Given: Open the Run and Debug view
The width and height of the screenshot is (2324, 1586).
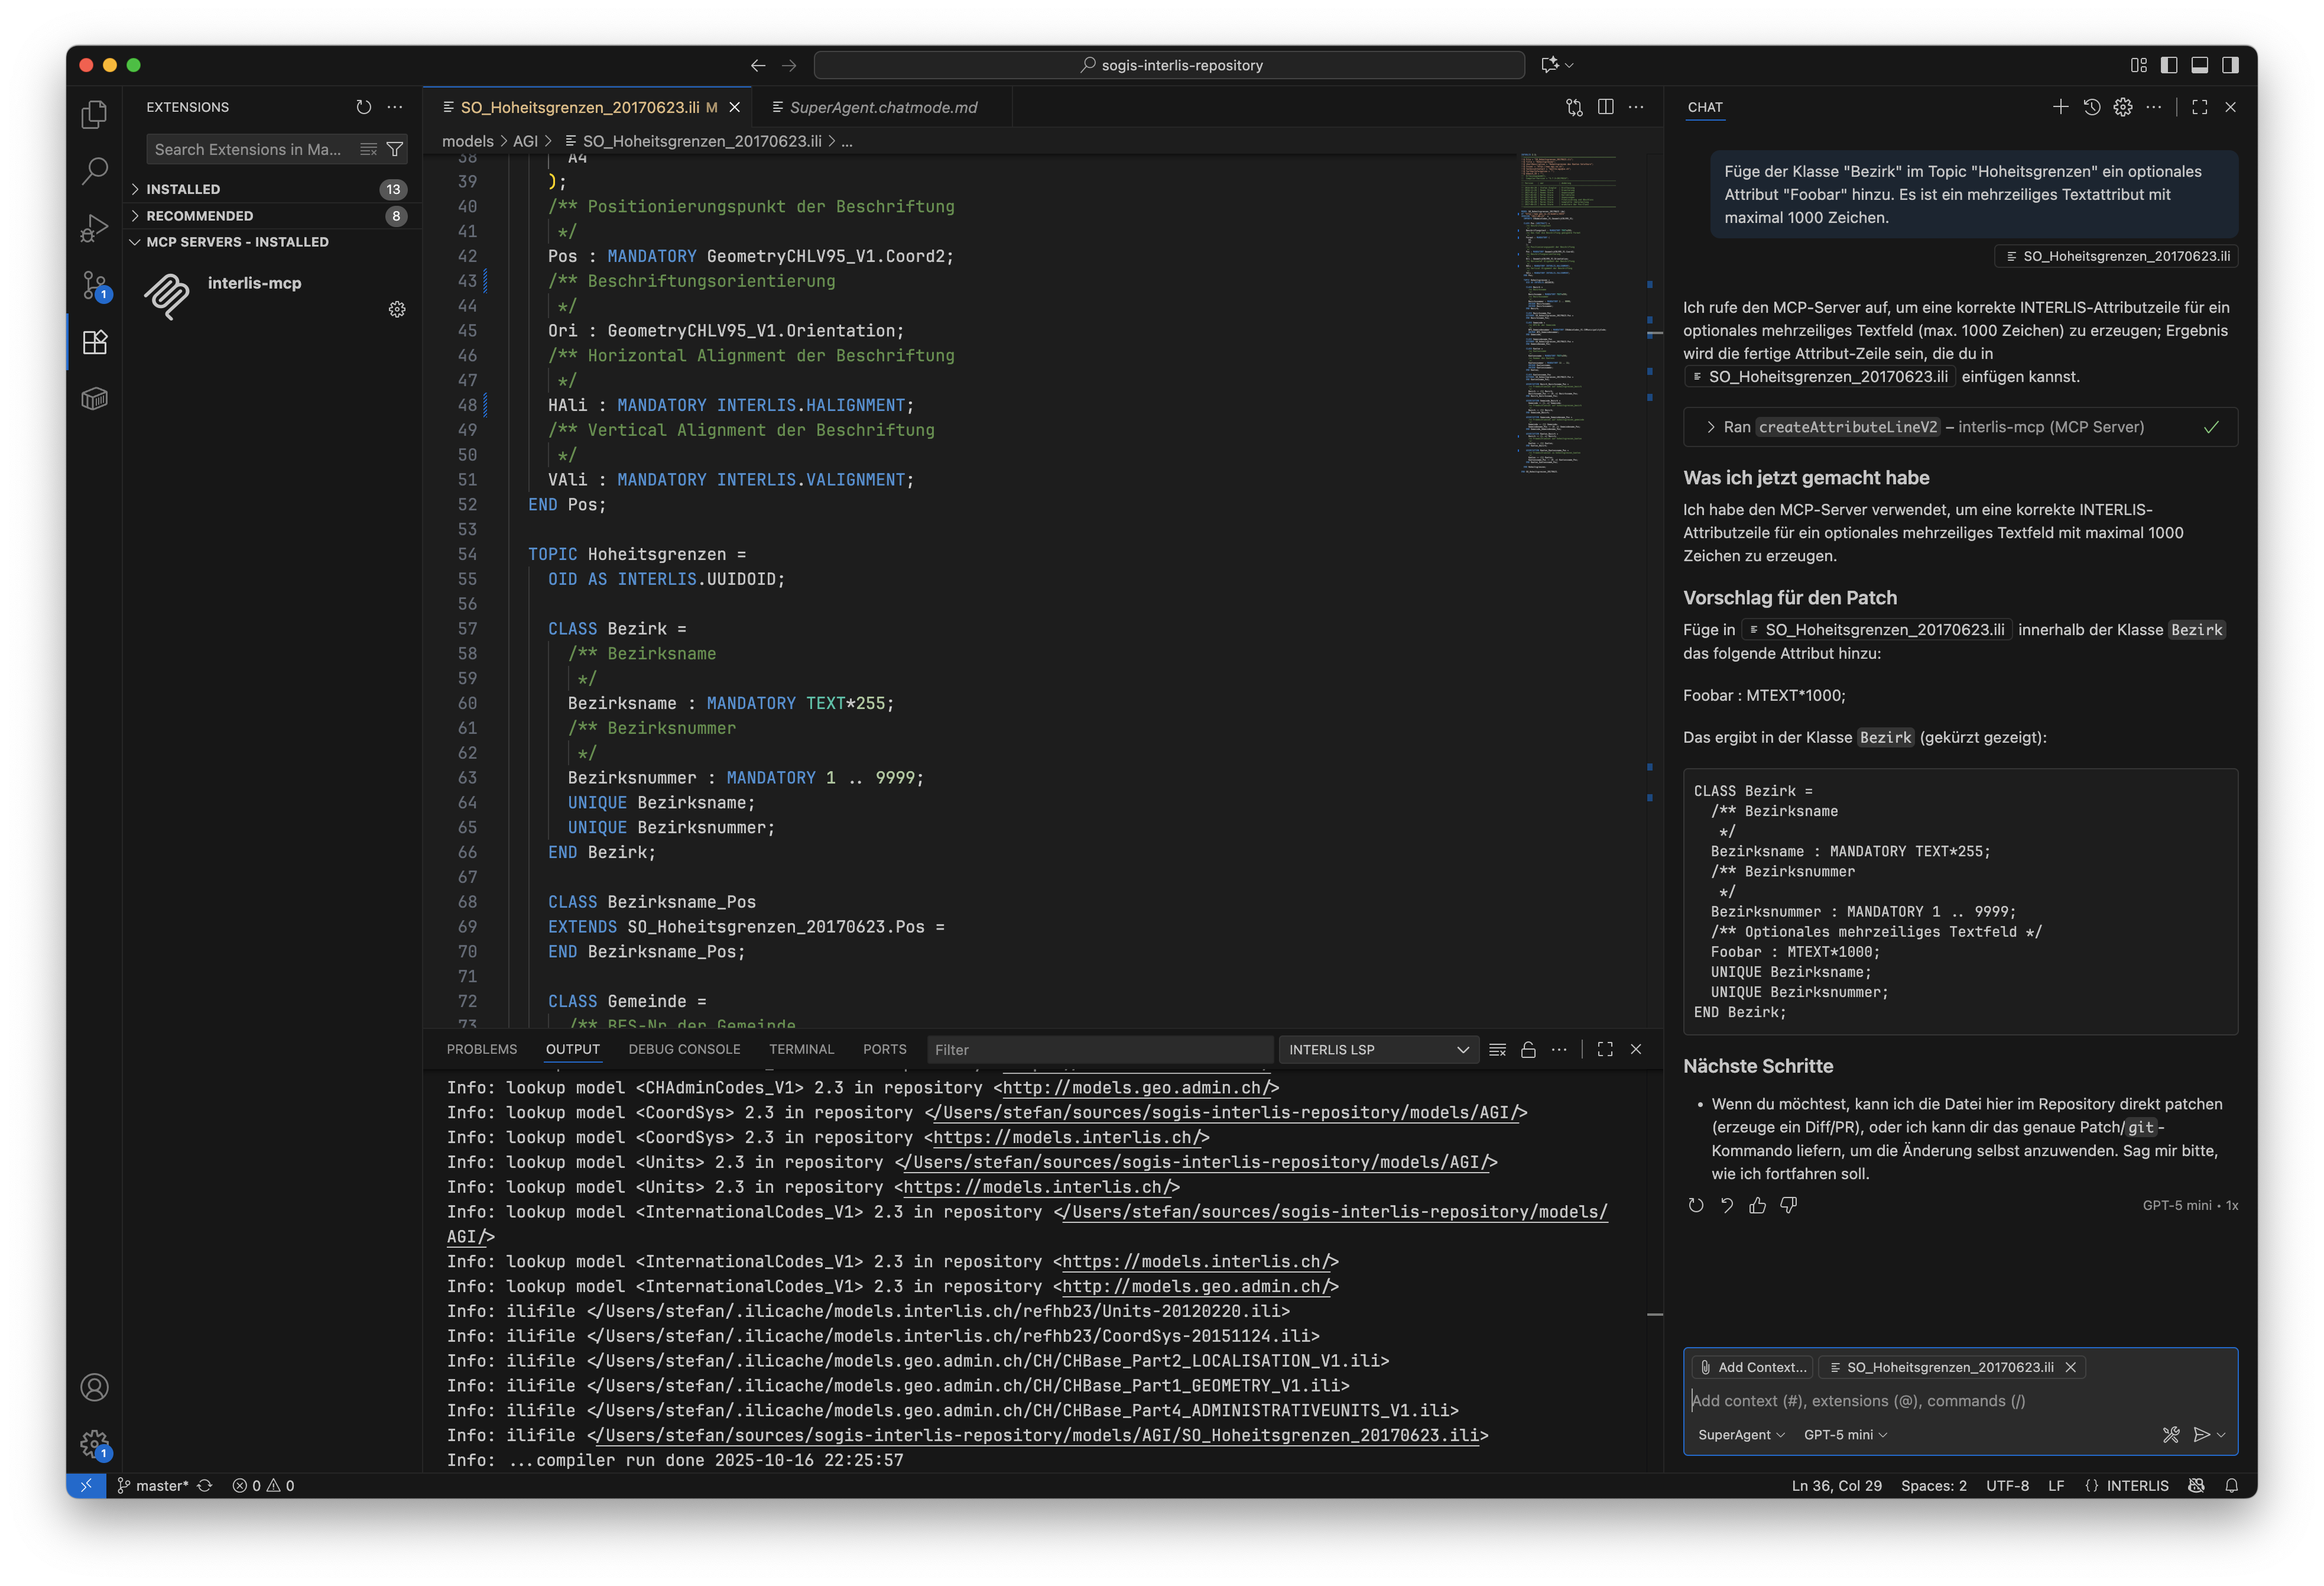Looking at the screenshot, I should click(x=94, y=228).
